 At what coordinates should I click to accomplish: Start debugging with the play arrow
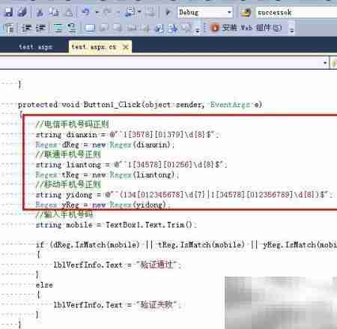168,12
